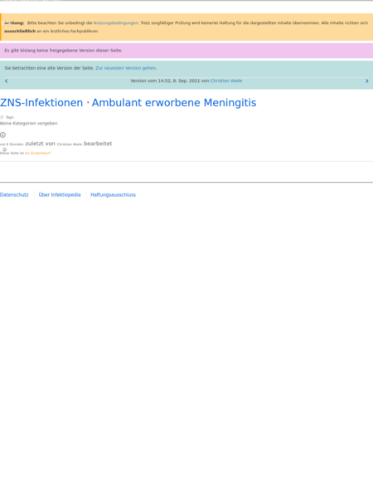
Task: Open the 'ein Erstentwurf' link
Action: click(x=38, y=153)
